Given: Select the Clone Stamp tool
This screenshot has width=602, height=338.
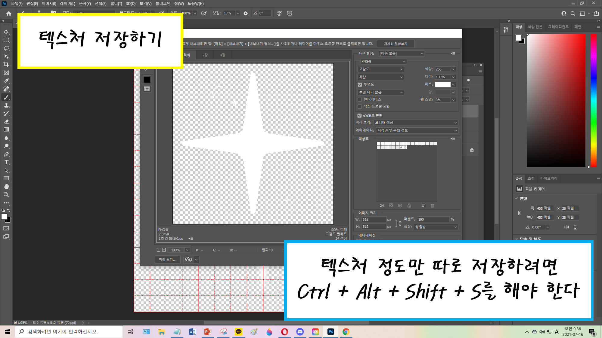Looking at the screenshot, I should (6, 105).
